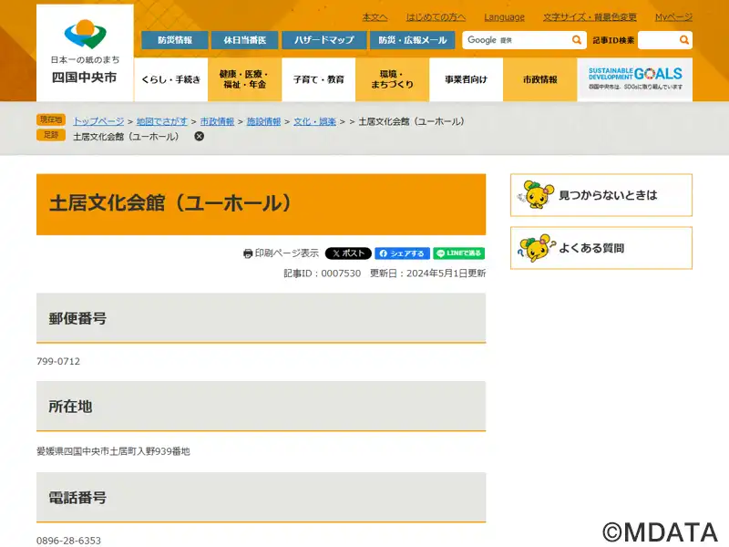This screenshot has width=729, height=547.
Task: Click the Shikokuchuo City logo
Action: point(85,52)
